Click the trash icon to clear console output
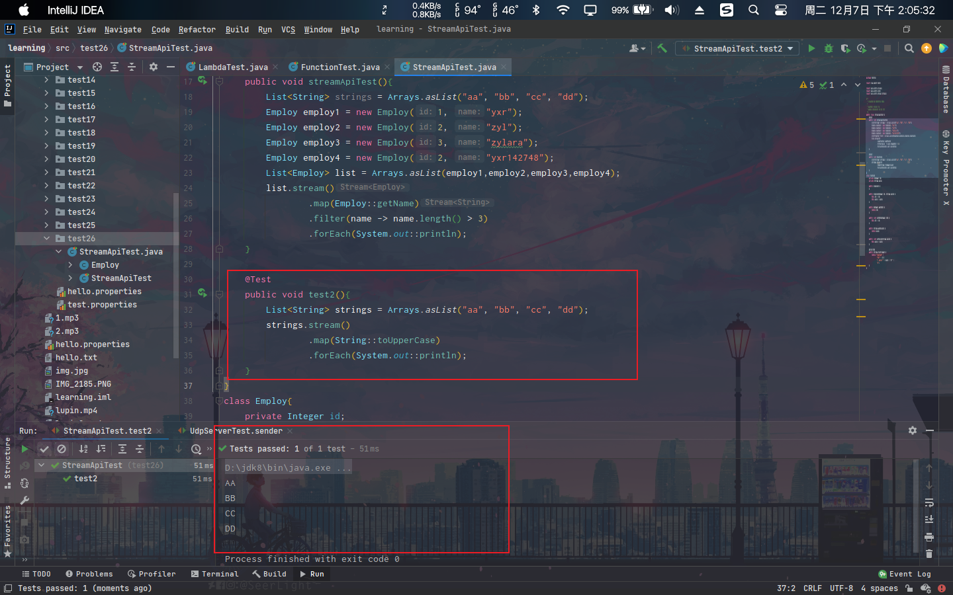Viewport: 953px width, 595px height. click(929, 553)
